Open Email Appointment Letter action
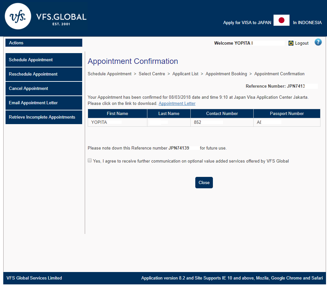The height and width of the screenshot is (287, 327). coord(44,103)
